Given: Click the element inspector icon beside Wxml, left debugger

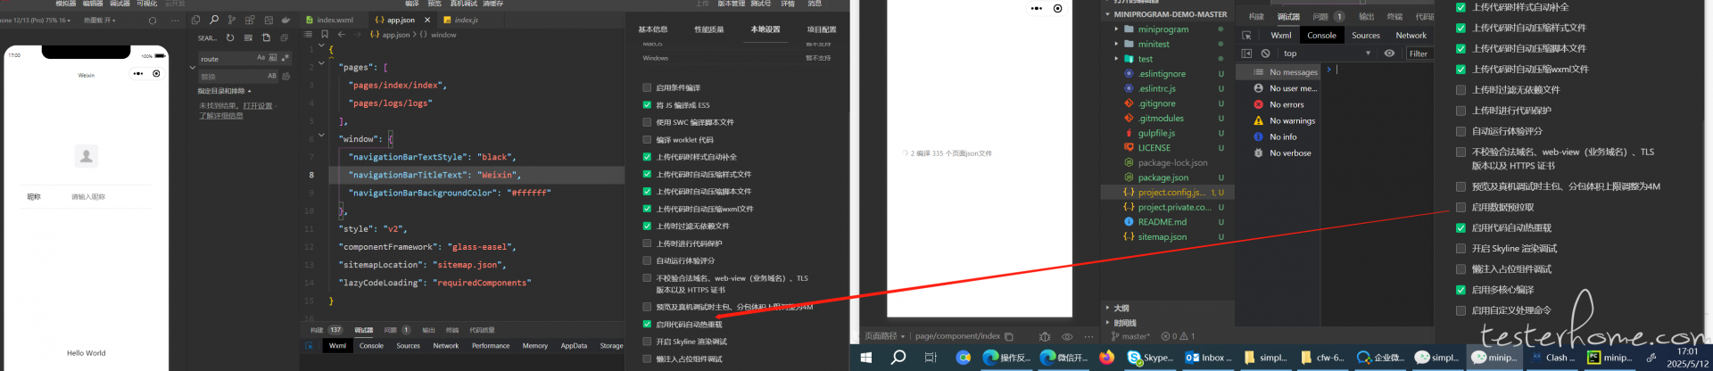Looking at the screenshot, I should click(310, 346).
